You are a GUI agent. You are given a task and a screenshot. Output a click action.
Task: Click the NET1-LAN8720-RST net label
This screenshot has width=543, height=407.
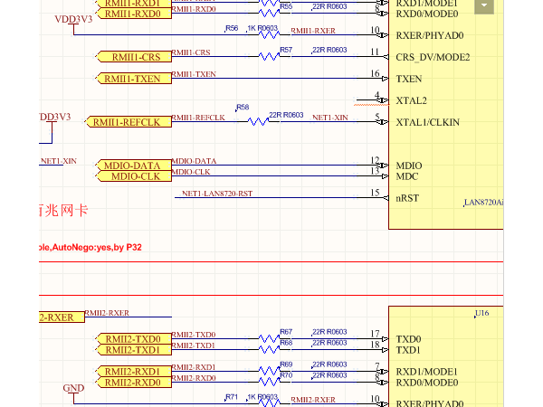point(217,194)
